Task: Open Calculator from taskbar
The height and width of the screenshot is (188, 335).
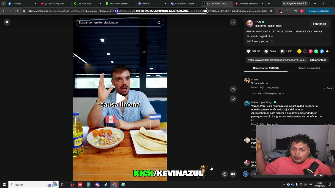Action: (x=89, y=185)
